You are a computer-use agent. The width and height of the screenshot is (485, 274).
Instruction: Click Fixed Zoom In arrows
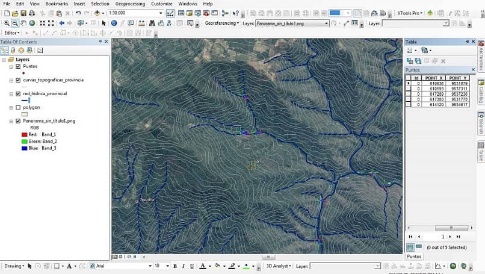(x=42, y=23)
